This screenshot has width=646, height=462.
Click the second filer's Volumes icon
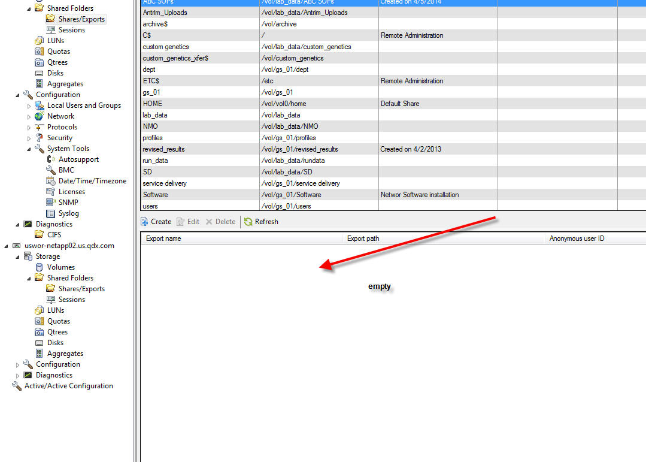coord(40,267)
